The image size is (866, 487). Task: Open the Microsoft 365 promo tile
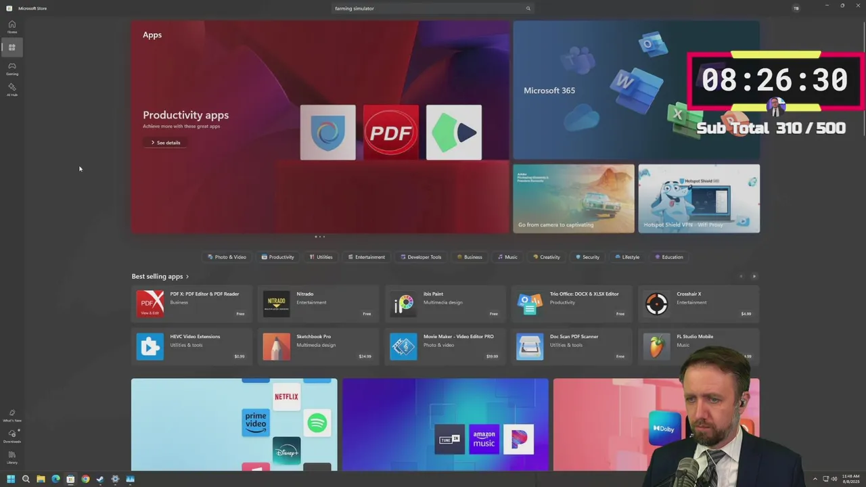coord(636,90)
